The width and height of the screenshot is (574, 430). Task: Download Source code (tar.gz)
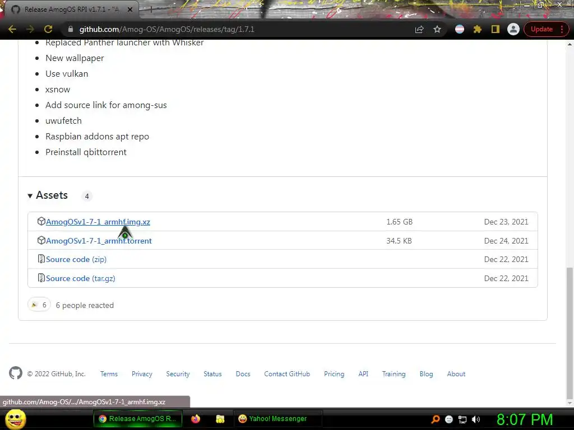pos(81,279)
